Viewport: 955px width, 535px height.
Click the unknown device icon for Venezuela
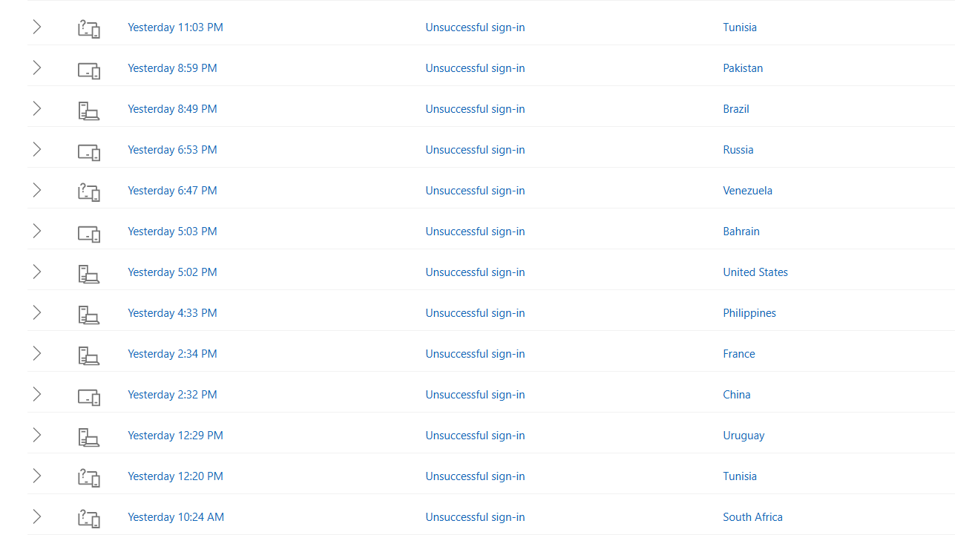tap(89, 191)
